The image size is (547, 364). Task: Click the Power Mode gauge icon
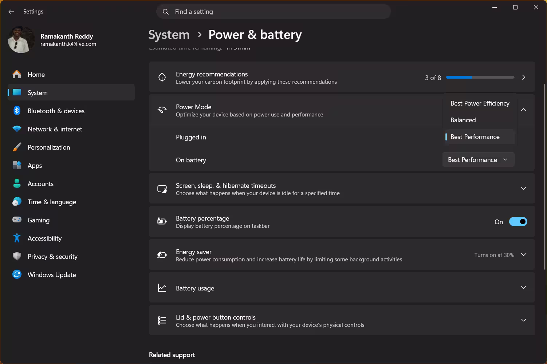click(162, 110)
